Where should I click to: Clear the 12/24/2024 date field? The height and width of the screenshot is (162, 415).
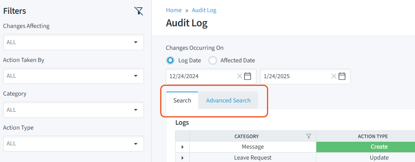[x=239, y=77]
